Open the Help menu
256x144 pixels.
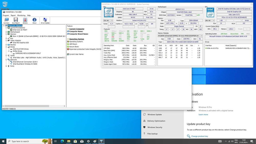click(29, 15)
